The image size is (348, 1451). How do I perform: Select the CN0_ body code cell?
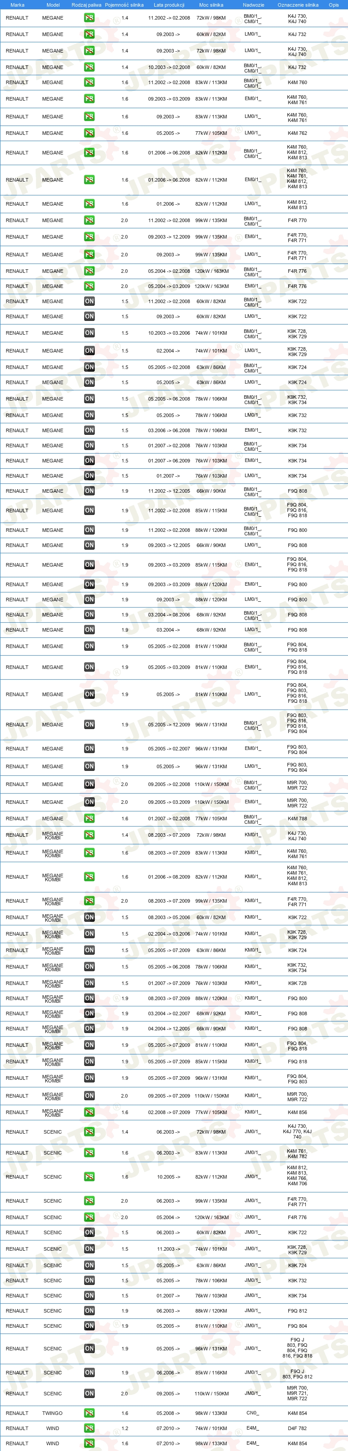coord(252,1413)
